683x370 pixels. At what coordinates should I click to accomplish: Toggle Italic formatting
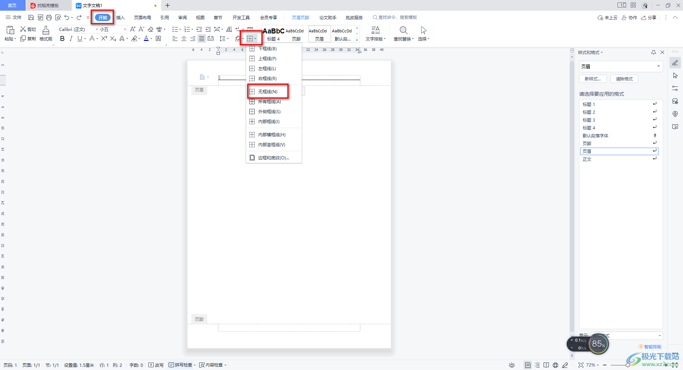(x=71, y=38)
